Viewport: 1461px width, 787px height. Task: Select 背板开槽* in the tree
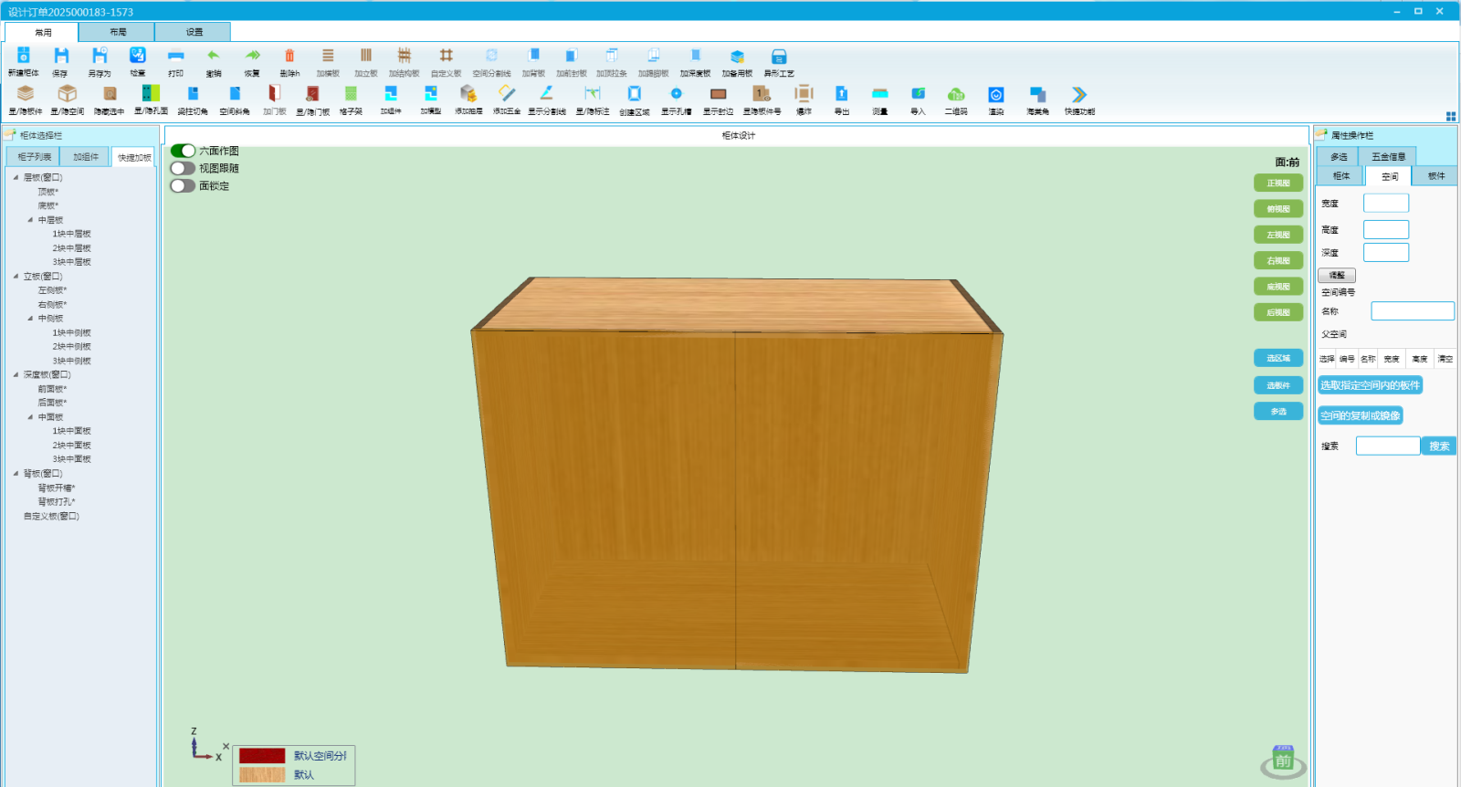coord(57,488)
